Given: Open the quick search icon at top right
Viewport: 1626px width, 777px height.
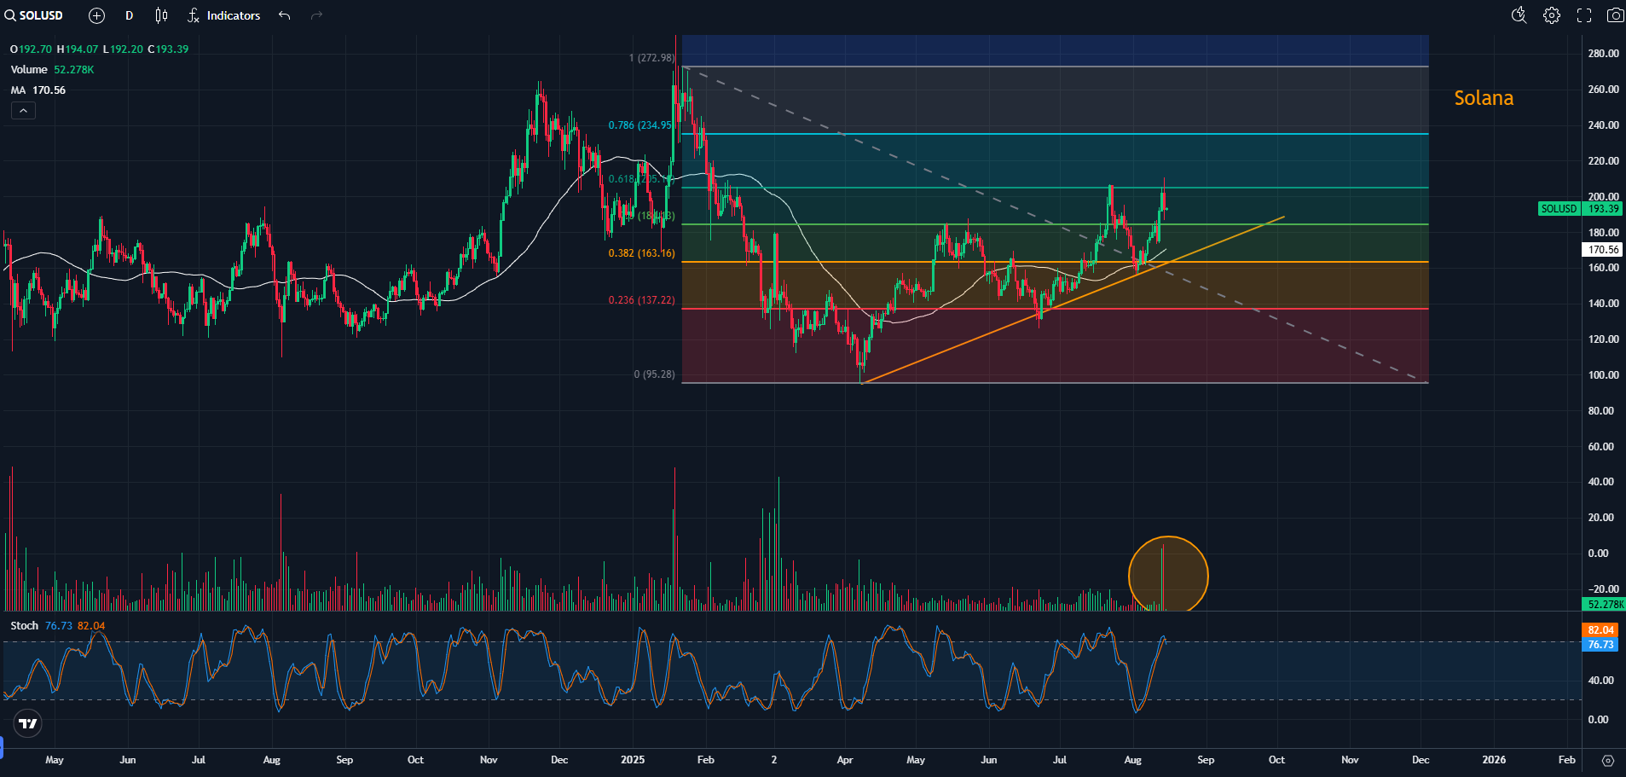Looking at the screenshot, I should click(x=1519, y=15).
